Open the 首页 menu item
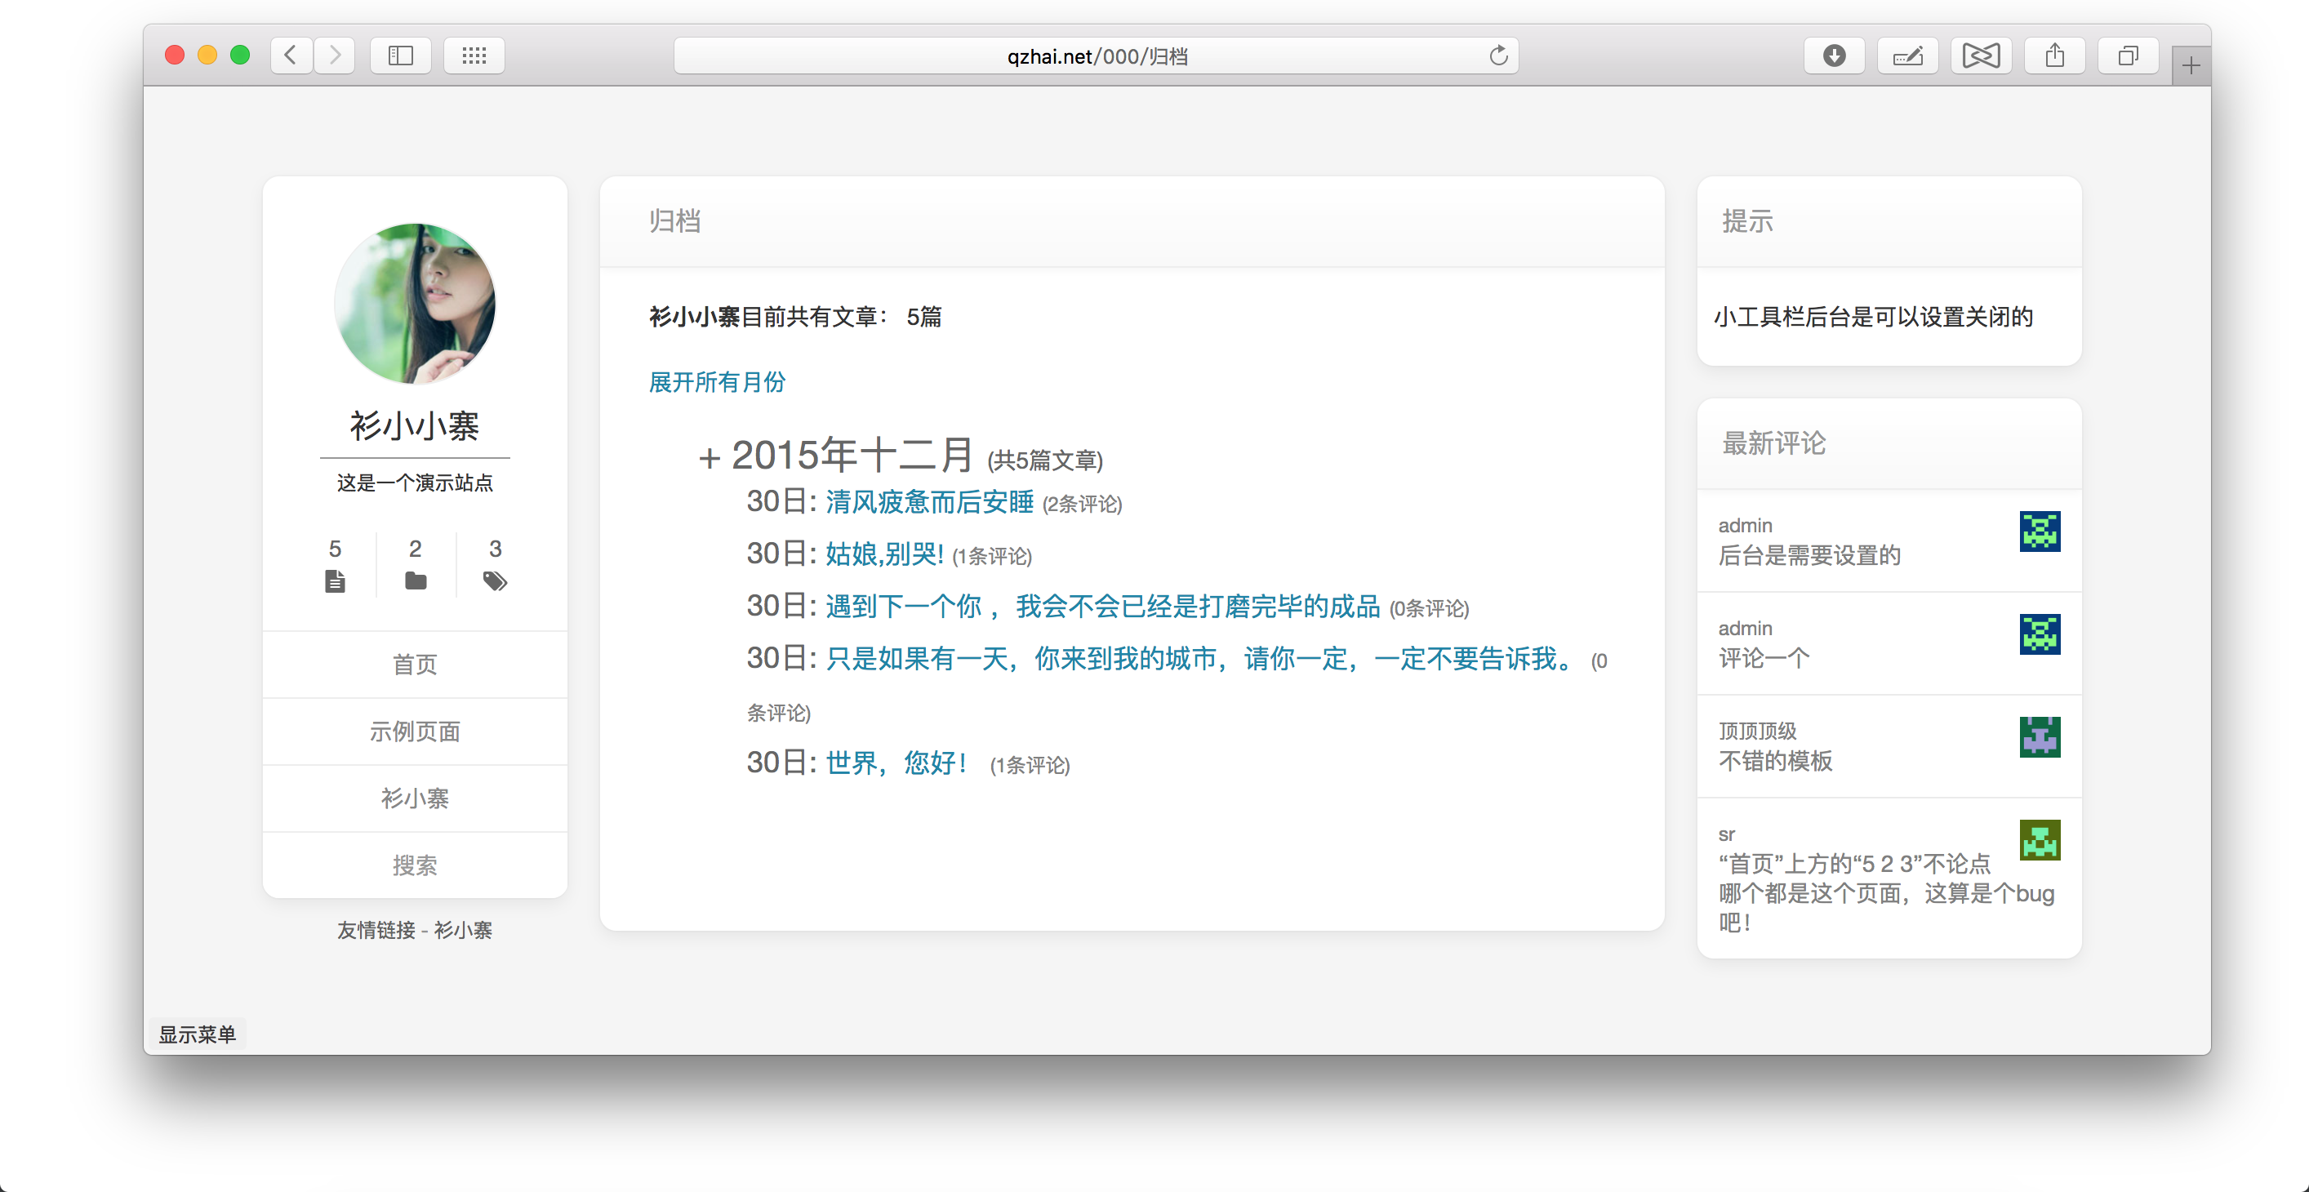The image size is (2309, 1192). tap(414, 664)
